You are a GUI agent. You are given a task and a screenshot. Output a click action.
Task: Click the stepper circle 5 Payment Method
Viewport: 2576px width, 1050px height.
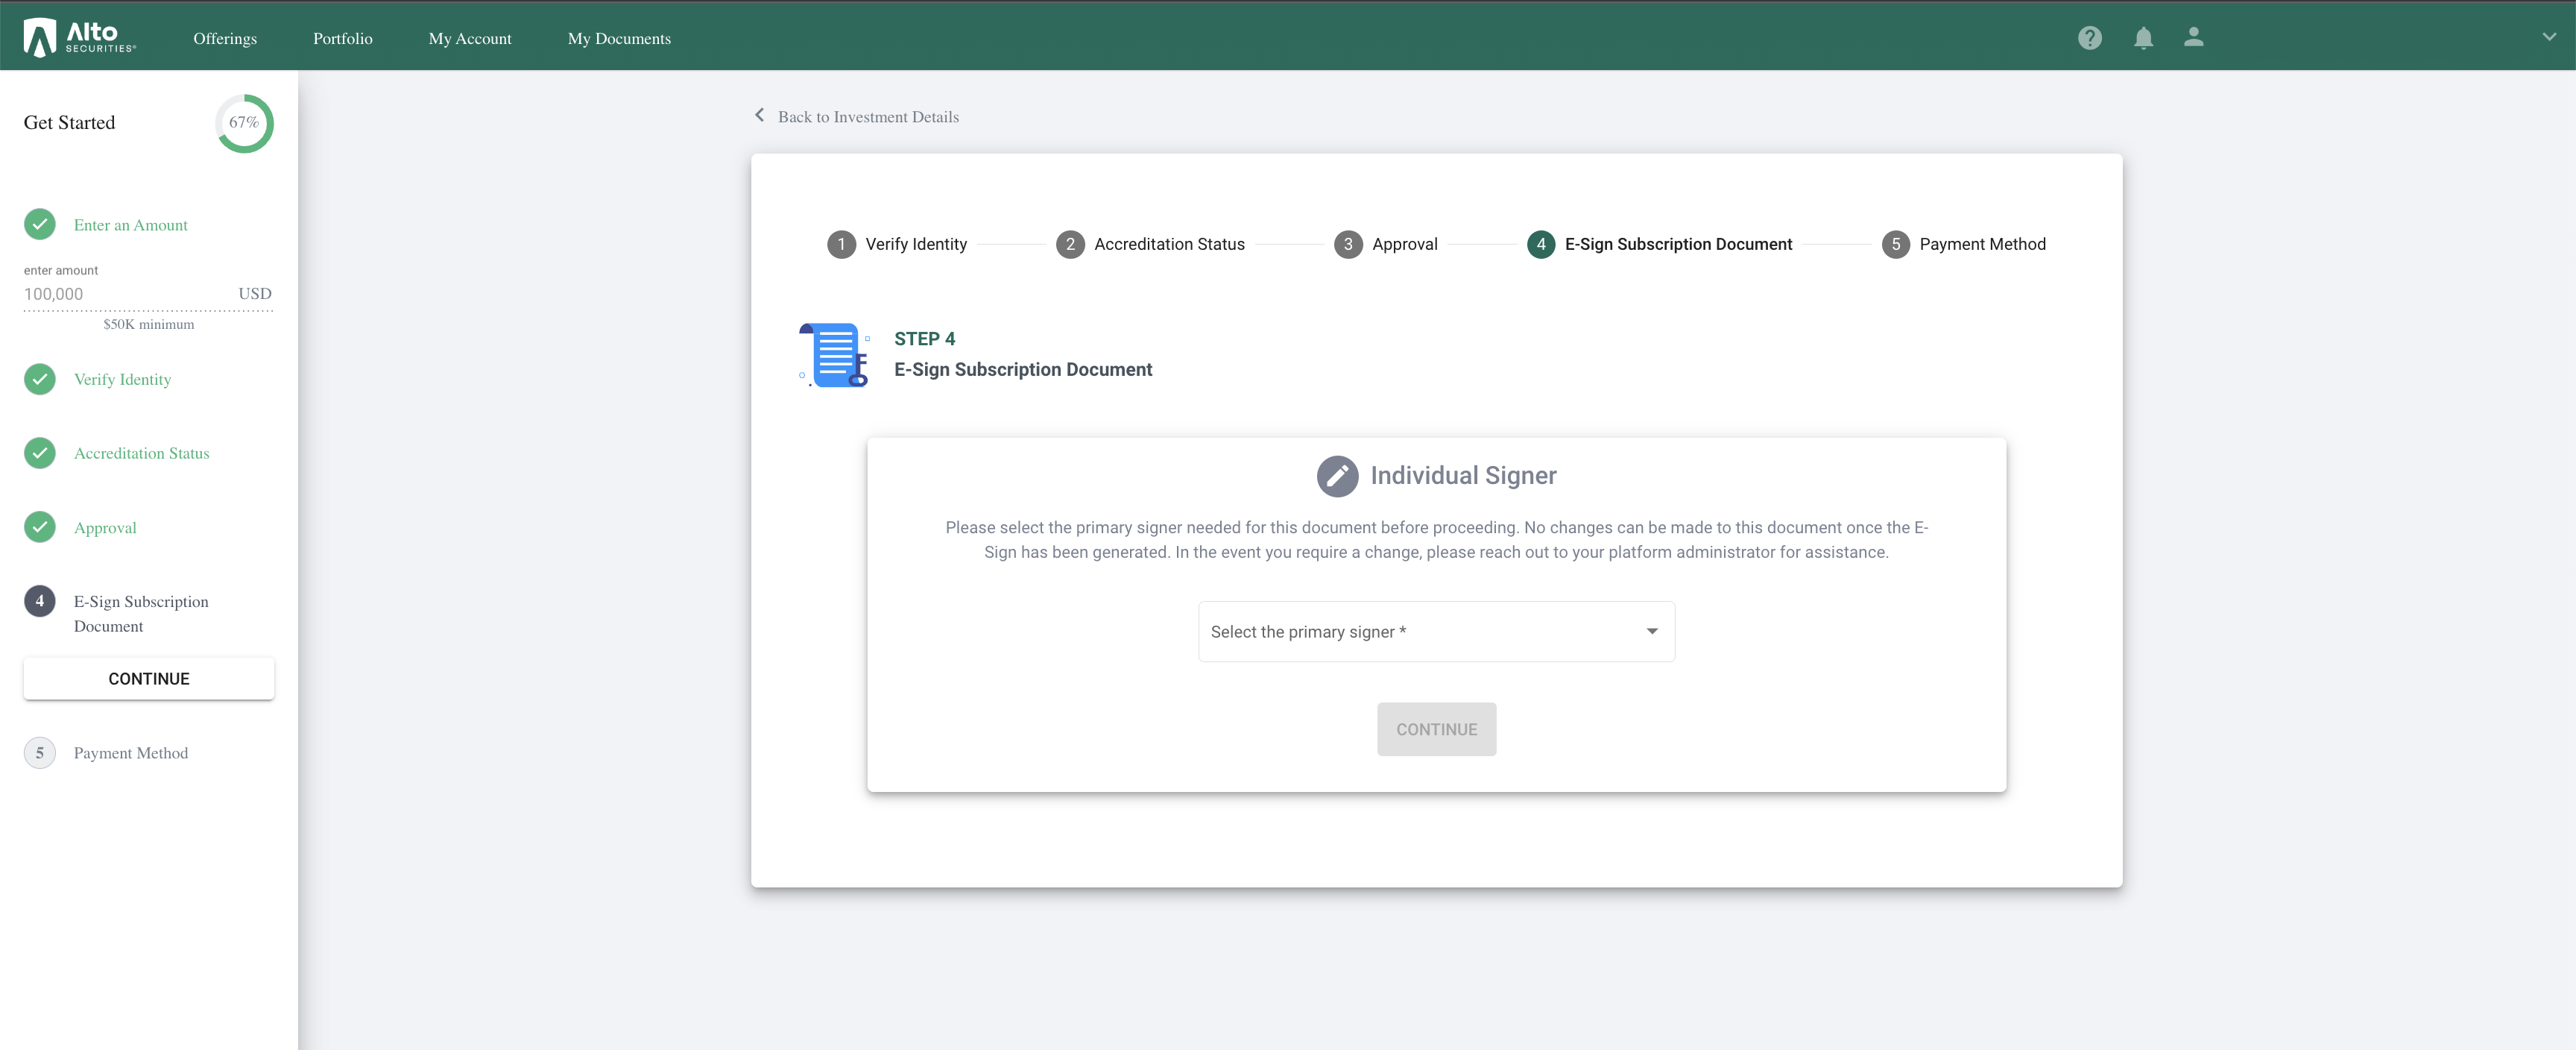[x=1895, y=245]
